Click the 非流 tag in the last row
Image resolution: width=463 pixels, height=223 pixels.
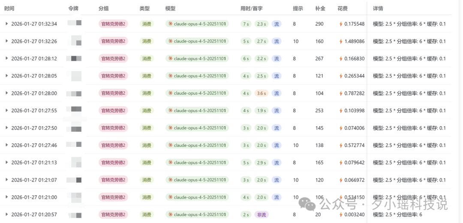coord(261,214)
